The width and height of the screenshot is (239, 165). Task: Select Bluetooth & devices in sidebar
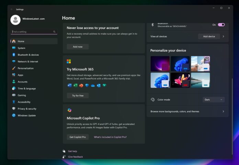point(28,55)
